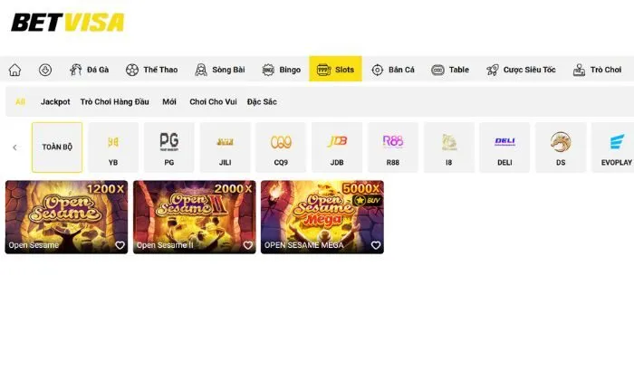Screen dimensions: 634x380
Task: Open the Thể Thao menu
Action: [151, 70]
